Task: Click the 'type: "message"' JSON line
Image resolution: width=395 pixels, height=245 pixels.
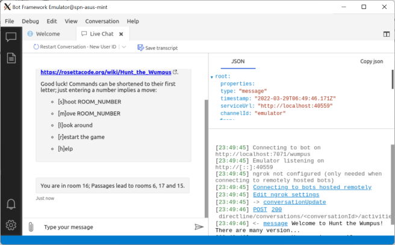Action: tap(244, 91)
